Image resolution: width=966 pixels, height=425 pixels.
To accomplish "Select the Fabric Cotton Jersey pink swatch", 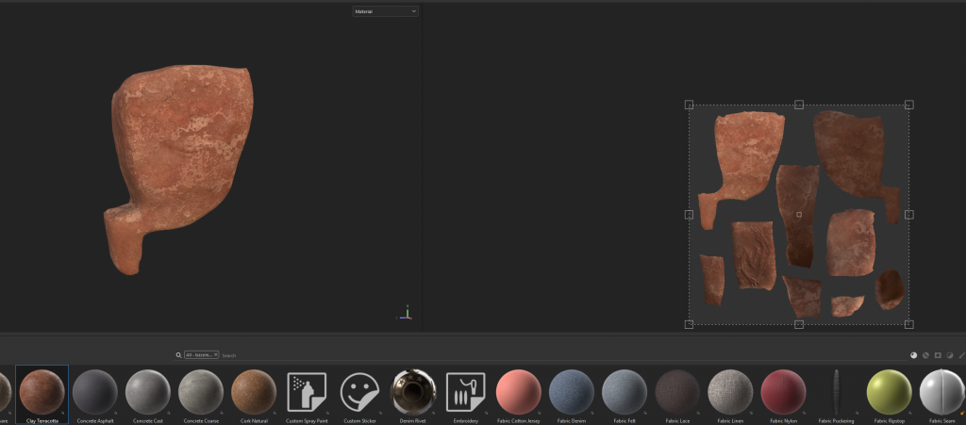I will [518, 391].
